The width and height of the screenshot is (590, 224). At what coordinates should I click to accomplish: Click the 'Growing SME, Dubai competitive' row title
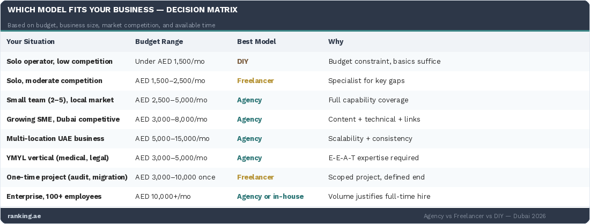click(x=63, y=120)
